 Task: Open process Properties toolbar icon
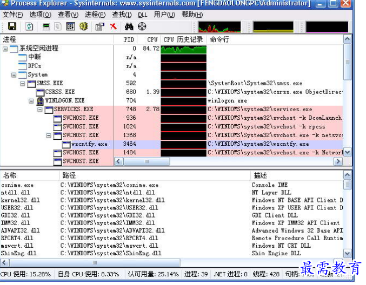coord(100,26)
